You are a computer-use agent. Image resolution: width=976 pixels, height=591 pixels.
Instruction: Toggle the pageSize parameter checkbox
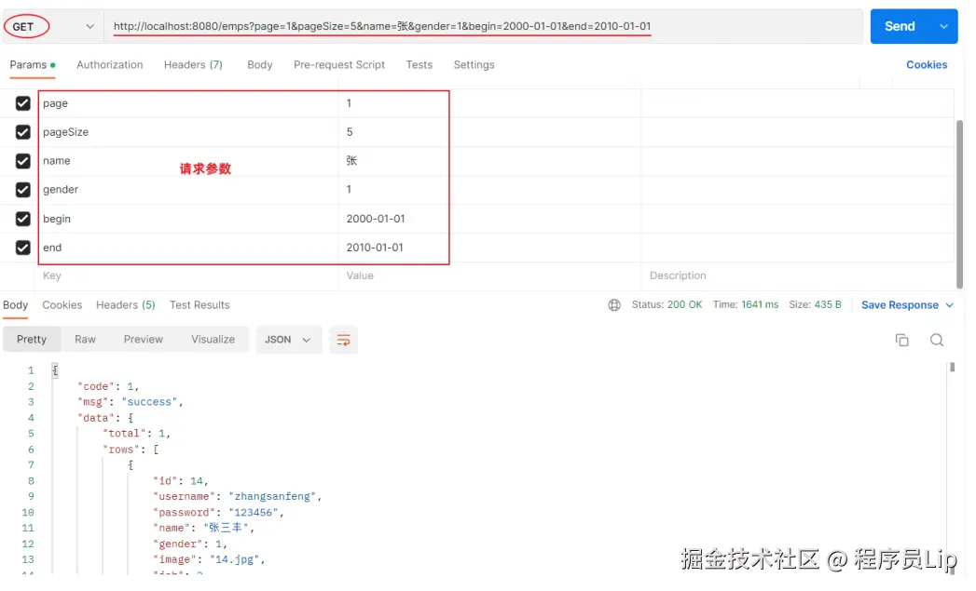pos(23,132)
